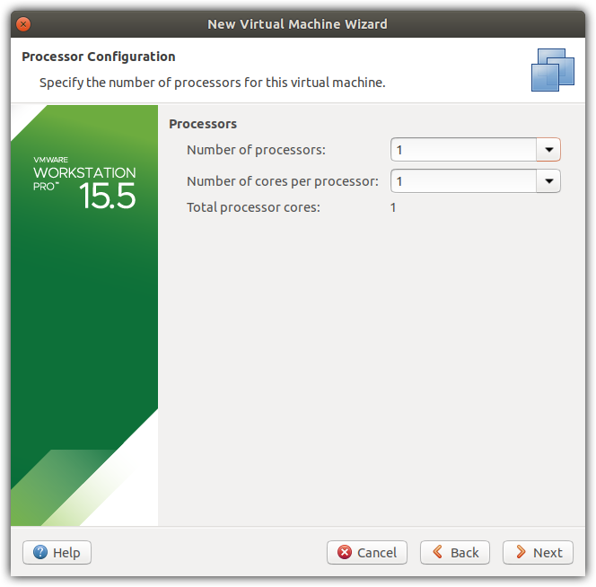Close the New Virtual Machine Wizard window
This screenshot has height=587, width=596.
pos(23,24)
